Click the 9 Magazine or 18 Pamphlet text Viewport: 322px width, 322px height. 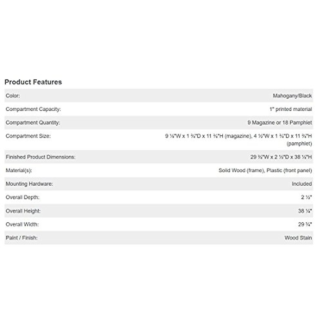click(280, 123)
